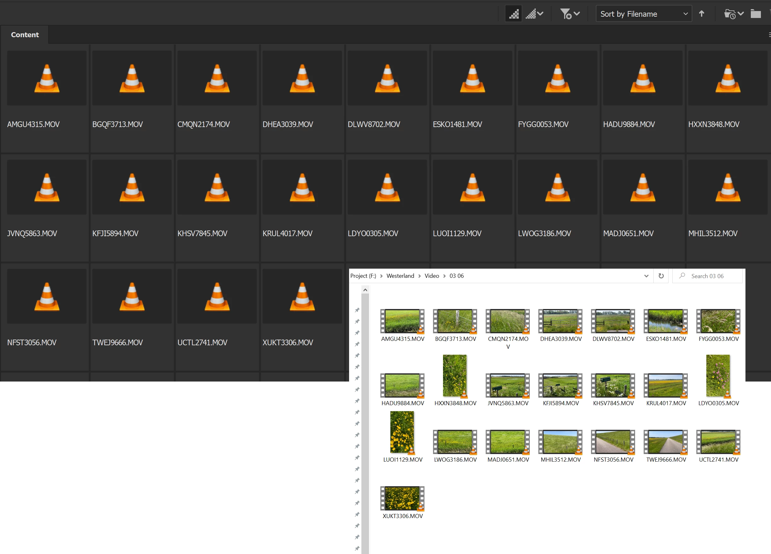771x554 pixels.
Task: Open the filter by rating dropdown
Action: tap(570, 14)
